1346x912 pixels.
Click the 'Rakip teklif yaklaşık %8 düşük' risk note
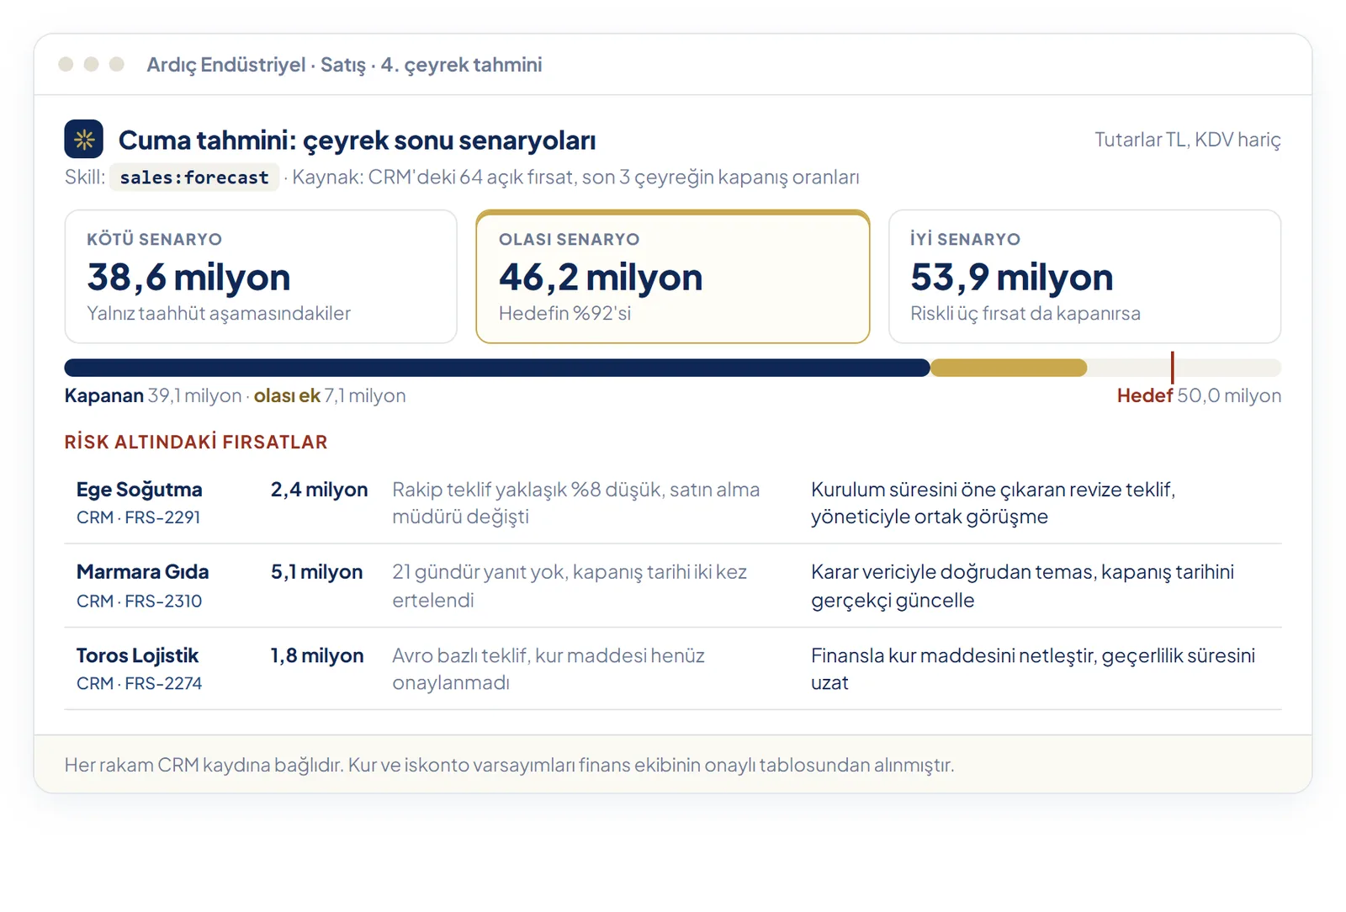(576, 503)
